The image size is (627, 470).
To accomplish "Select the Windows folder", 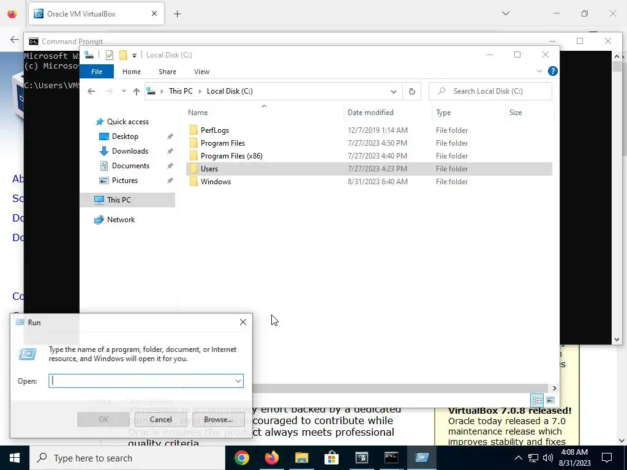I will [216, 181].
